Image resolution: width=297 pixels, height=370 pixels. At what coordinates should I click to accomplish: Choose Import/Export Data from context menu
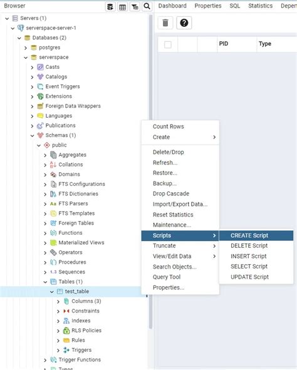click(x=180, y=204)
